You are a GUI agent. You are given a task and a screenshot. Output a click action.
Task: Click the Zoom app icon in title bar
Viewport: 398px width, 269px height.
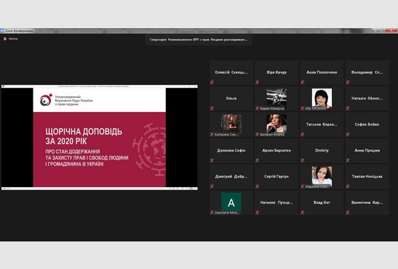[3, 31]
